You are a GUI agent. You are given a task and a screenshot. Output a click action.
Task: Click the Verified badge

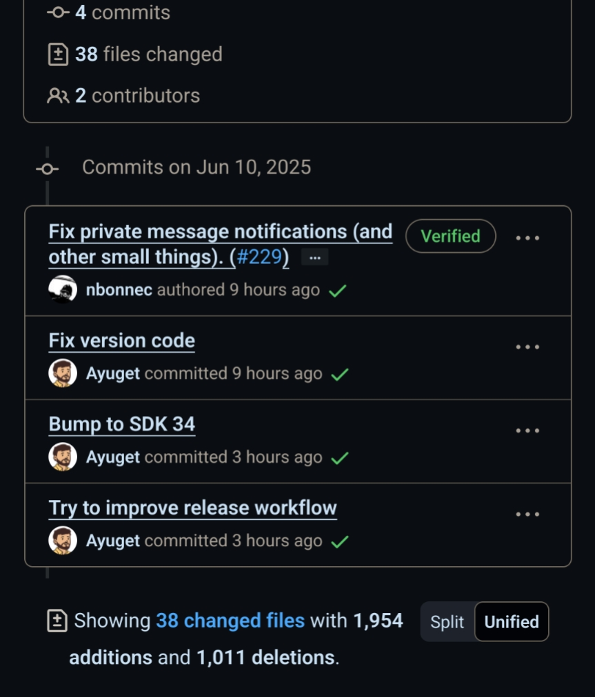450,236
